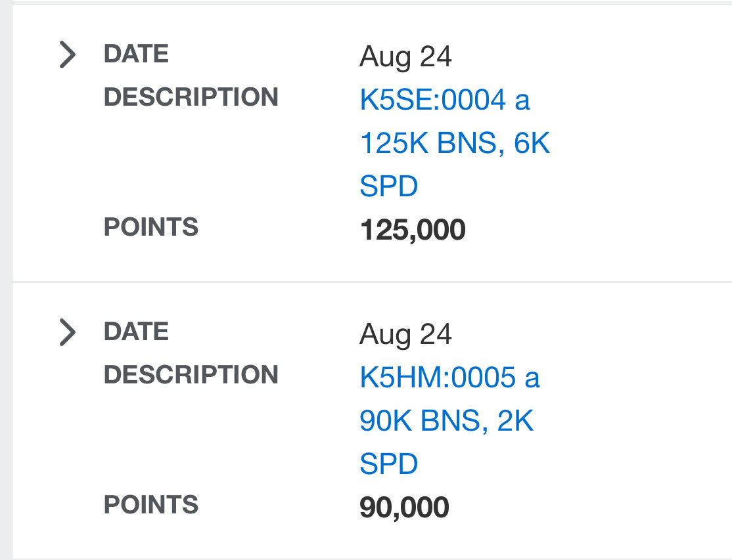This screenshot has width=732, height=560.
Task: Click the '90K BNS, 2K' link line
Action: [x=447, y=421]
